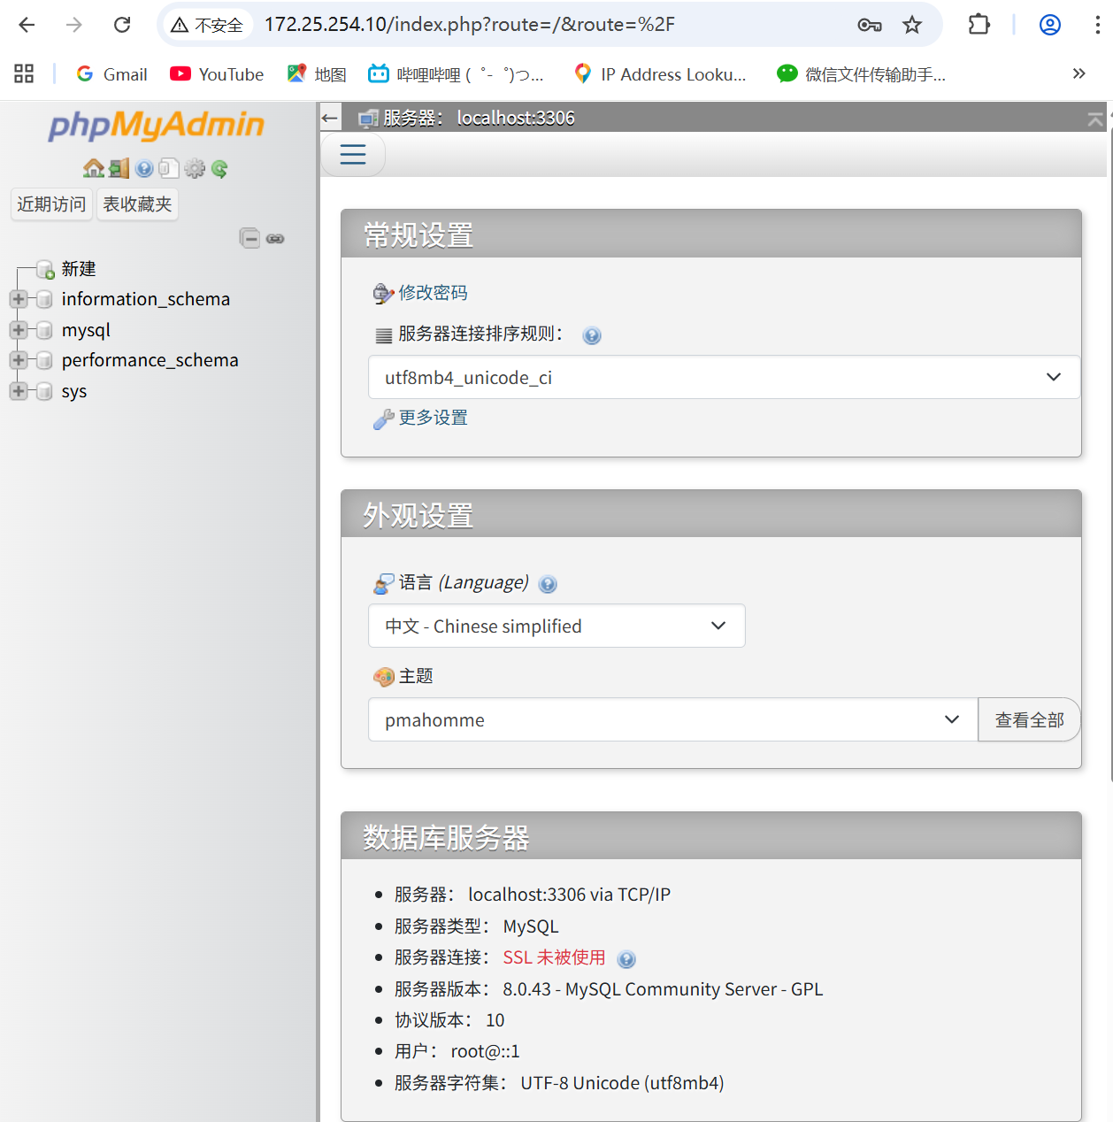Image resolution: width=1113 pixels, height=1122 pixels.
Task: Hide navigation panel with left arrow icon
Action: pyautogui.click(x=330, y=118)
